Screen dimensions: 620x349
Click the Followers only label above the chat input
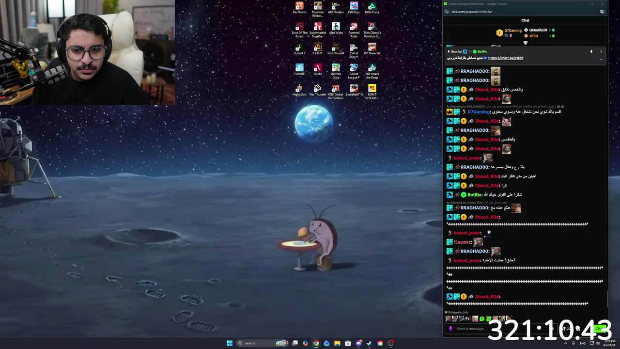coord(459,313)
